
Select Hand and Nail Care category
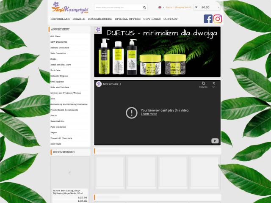(61, 65)
